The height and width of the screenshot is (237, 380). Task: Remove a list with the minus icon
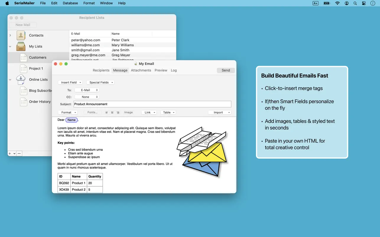click(19, 153)
